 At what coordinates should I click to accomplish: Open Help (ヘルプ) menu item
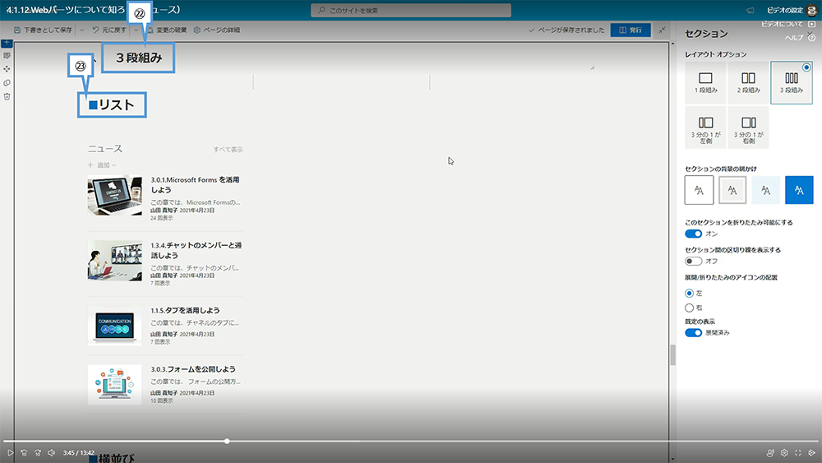coord(800,37)
